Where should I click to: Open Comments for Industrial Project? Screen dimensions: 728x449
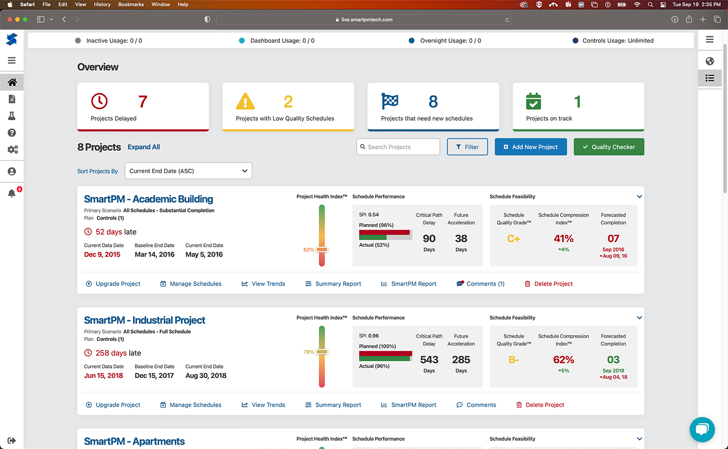pos(476,405)
